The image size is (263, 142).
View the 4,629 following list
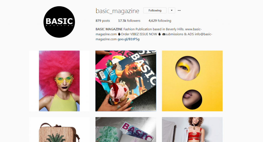tap(160, 21)
